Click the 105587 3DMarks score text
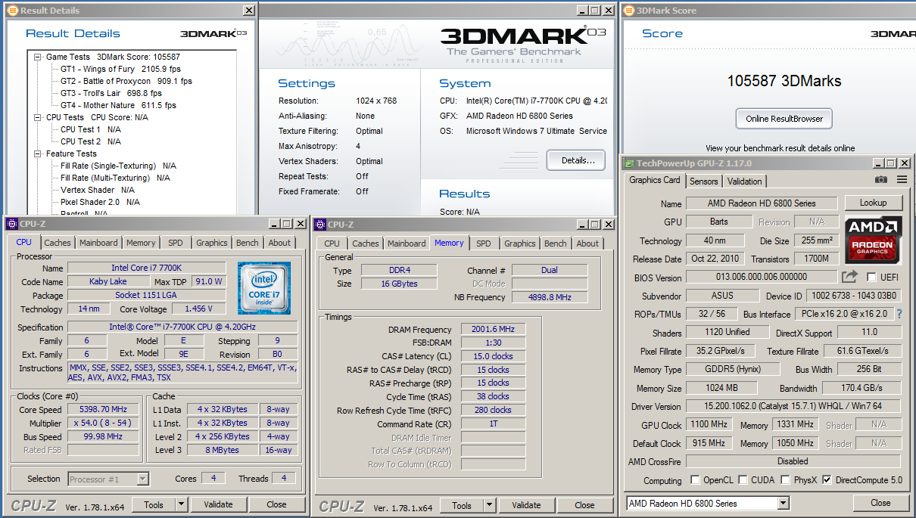This screenshot has width=916, height=518. click(x=784, y=81)
